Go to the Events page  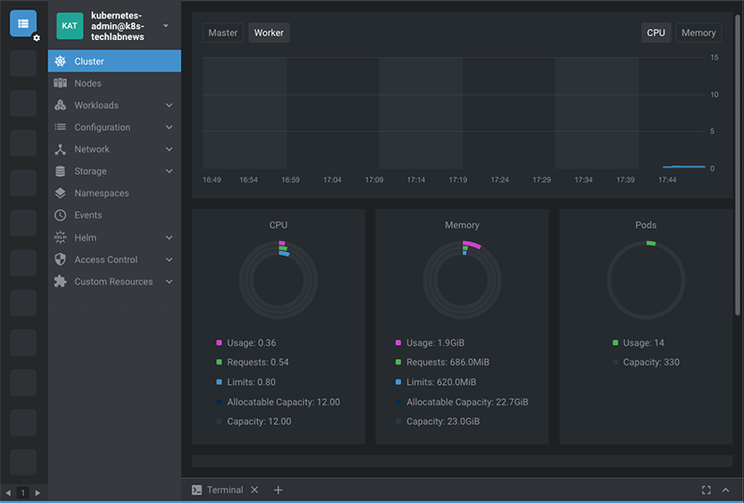pyautogui.click(x=88, y=216)
